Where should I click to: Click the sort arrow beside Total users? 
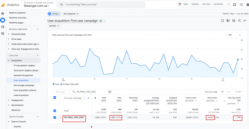tap(95, 98)
